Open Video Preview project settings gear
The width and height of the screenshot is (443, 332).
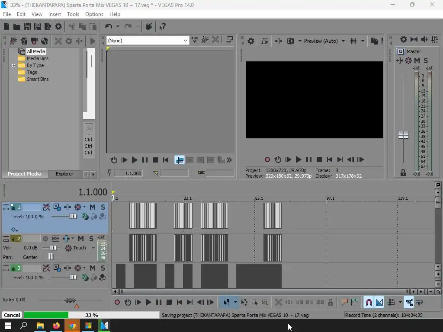(x=250, y=41)
